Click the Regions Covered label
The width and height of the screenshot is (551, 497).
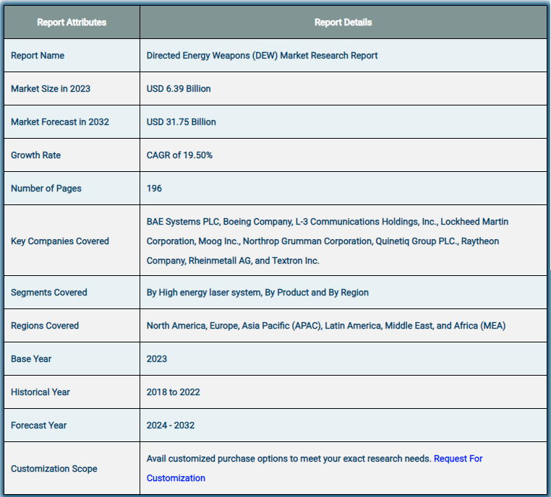point(45,326)
